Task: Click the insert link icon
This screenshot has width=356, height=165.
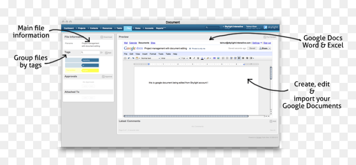Action: 214,58
